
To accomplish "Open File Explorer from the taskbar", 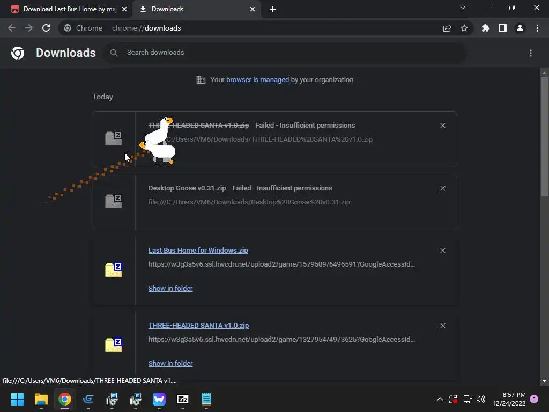I will coord(41,399).
